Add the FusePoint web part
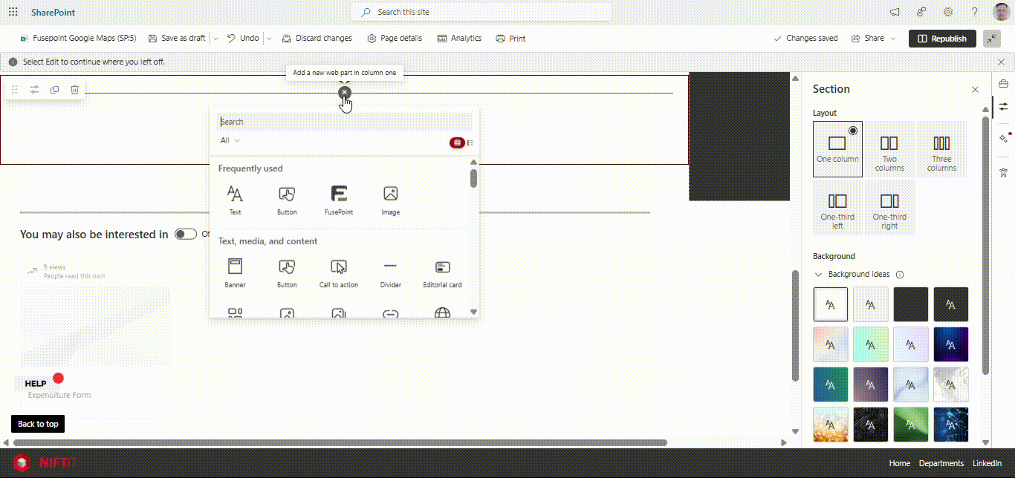 point(338,200)
